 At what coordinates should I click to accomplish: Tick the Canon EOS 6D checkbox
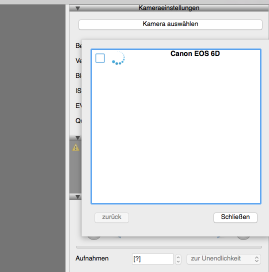coord(100,58)
